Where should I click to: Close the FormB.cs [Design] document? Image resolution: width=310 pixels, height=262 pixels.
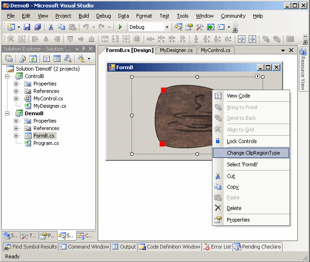[x=291, y=50]
